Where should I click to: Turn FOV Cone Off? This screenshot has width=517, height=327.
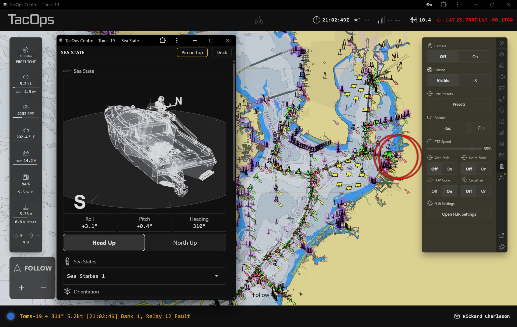pos(434,191)
